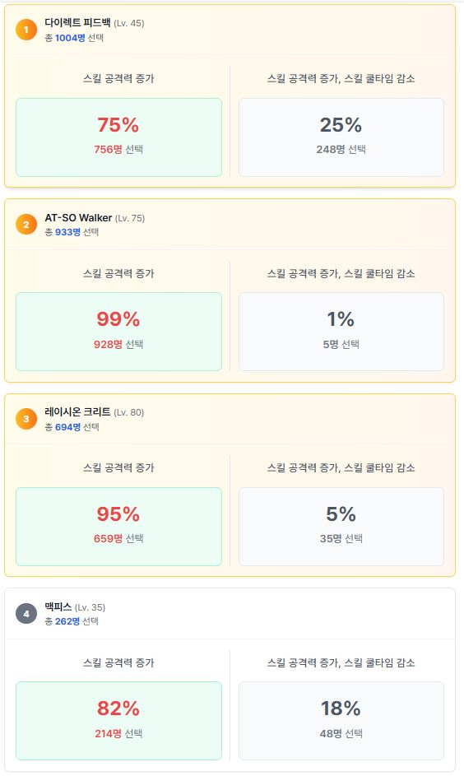Click the 총 1004명 선택 count text
Viewport: 464px width, 776px height.
[74, 38]
